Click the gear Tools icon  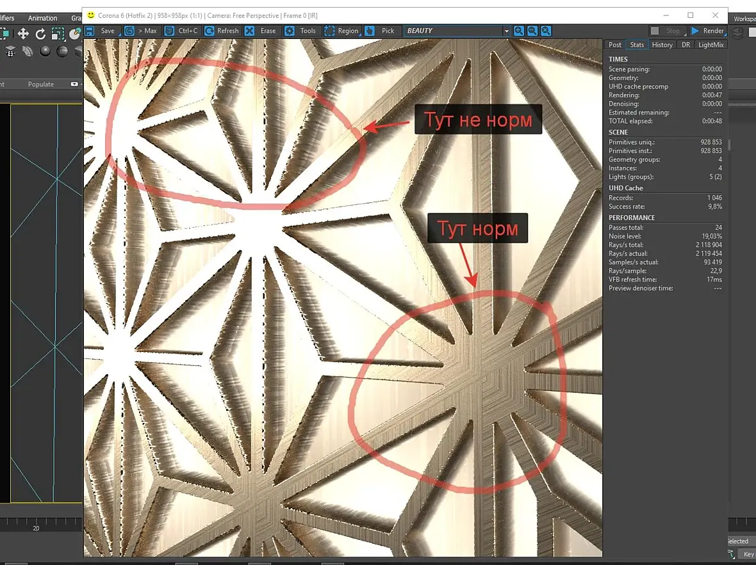point(290,31)
